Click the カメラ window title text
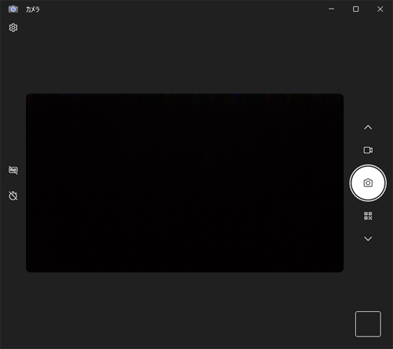This screenshot has height=349, width=393. coord(33,9)
